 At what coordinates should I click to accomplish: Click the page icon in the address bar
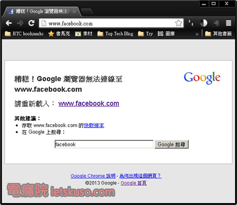click(44, 23)
